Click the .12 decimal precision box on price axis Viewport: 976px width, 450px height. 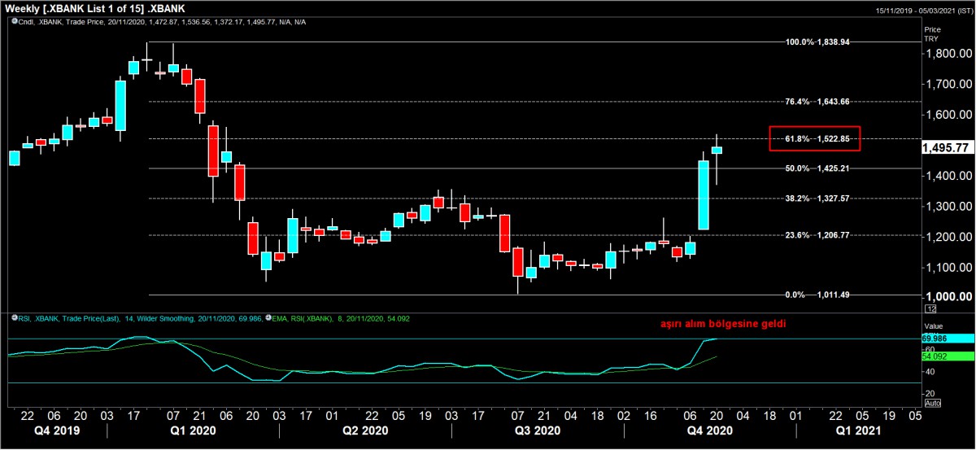(x=930, y=308)
